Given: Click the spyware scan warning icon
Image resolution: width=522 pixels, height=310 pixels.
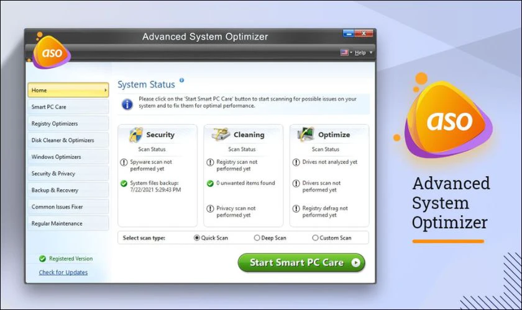Looking at the screenshot, I should coord(124,162).
